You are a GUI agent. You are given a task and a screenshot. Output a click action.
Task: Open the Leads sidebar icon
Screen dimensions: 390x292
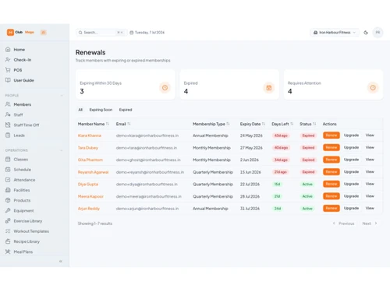click(8, 135)
